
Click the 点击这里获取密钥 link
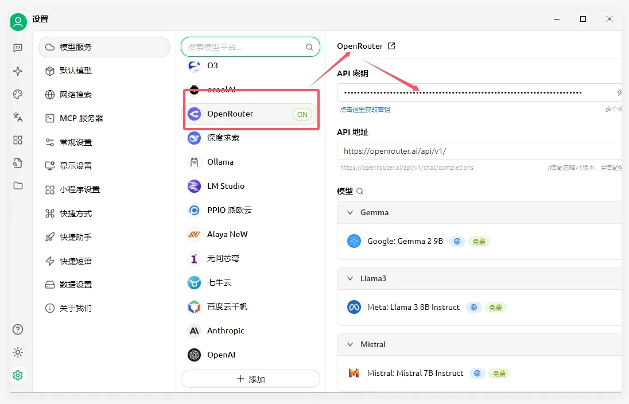click(x=364, y=110)
